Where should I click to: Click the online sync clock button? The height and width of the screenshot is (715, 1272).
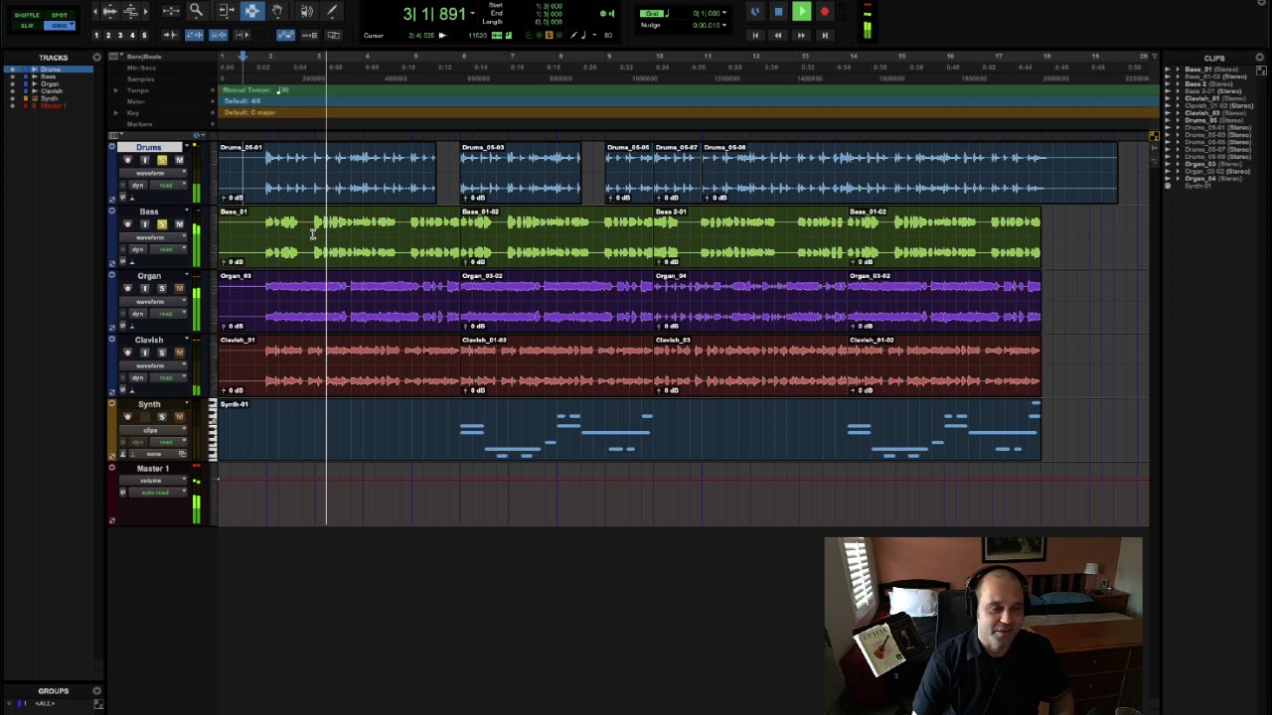point(755,12)
